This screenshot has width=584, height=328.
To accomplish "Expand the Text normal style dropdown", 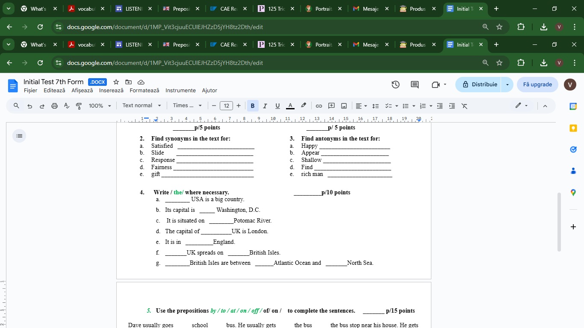I will (142, 105).
